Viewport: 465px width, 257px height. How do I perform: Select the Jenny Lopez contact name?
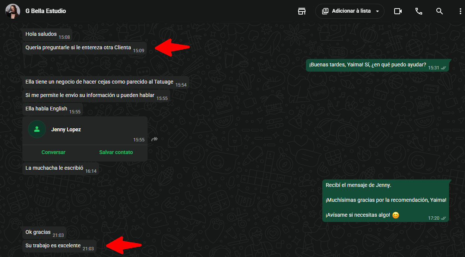click(66, 129)
